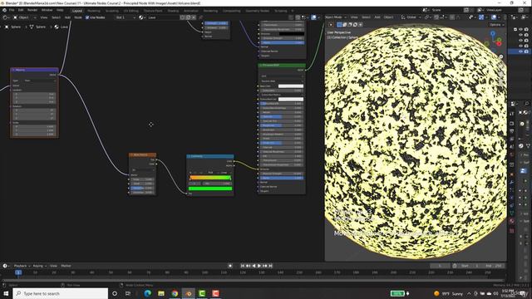
Task: Click the blue Z axis on navigation gizmo
Action: click(x=493, y=33)
